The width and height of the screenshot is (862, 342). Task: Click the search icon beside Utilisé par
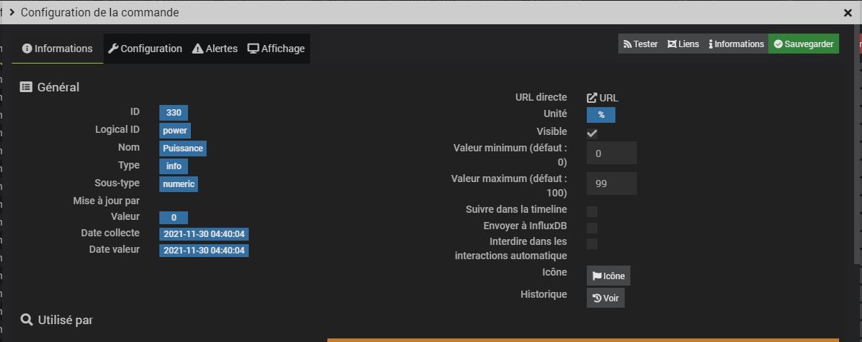coord(26,320)
